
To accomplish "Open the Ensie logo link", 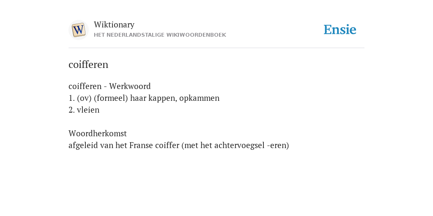I will coord(340,30).
